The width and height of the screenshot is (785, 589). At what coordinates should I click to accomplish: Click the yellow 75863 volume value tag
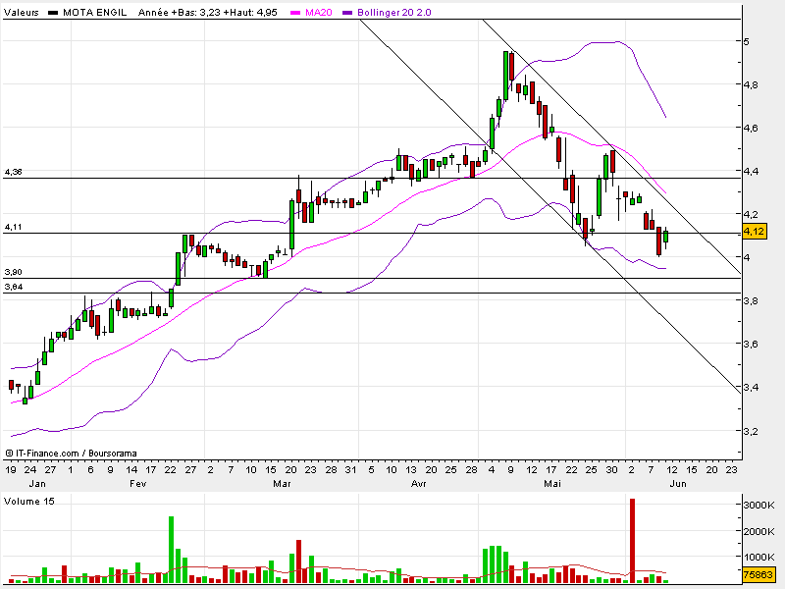pyautogui.click(x=757, y=574)
